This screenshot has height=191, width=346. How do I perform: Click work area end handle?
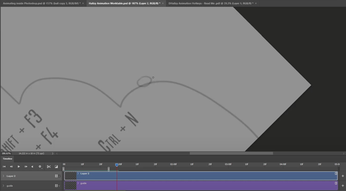click(109, 169)
